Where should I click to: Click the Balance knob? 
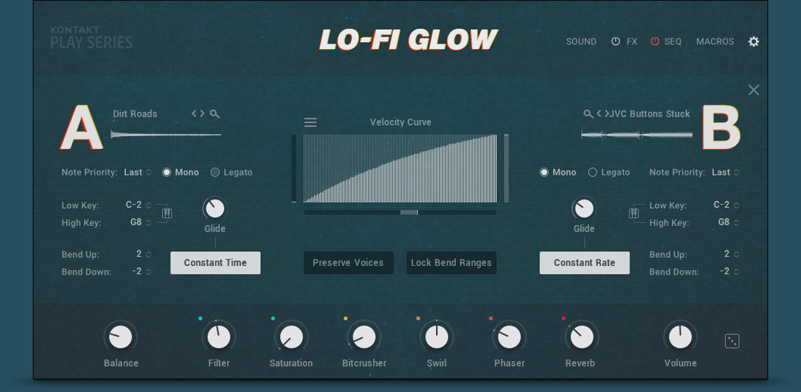pos(121,337)
